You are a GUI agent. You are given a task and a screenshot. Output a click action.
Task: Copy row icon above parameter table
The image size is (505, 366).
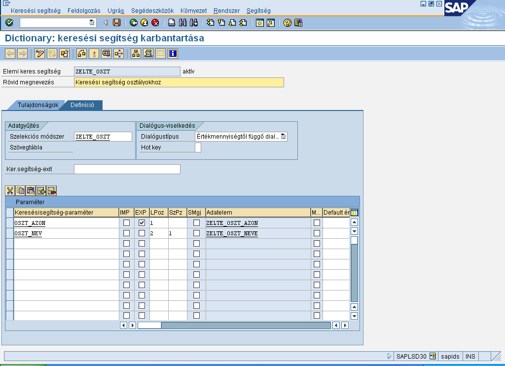[20, 191]
